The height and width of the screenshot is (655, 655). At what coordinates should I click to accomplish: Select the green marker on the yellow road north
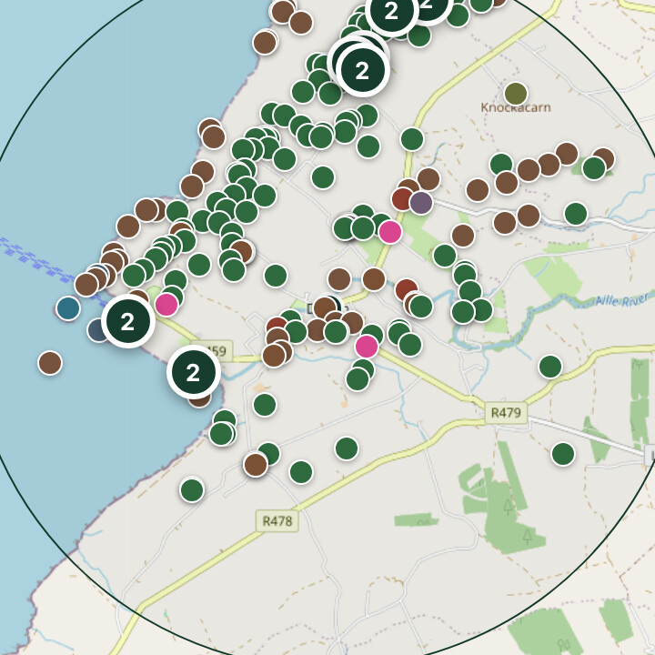pos(412,139)
